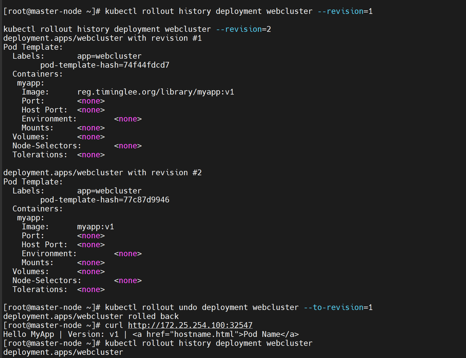Click 'Containers:' heading in revision #2

[38, 209]
